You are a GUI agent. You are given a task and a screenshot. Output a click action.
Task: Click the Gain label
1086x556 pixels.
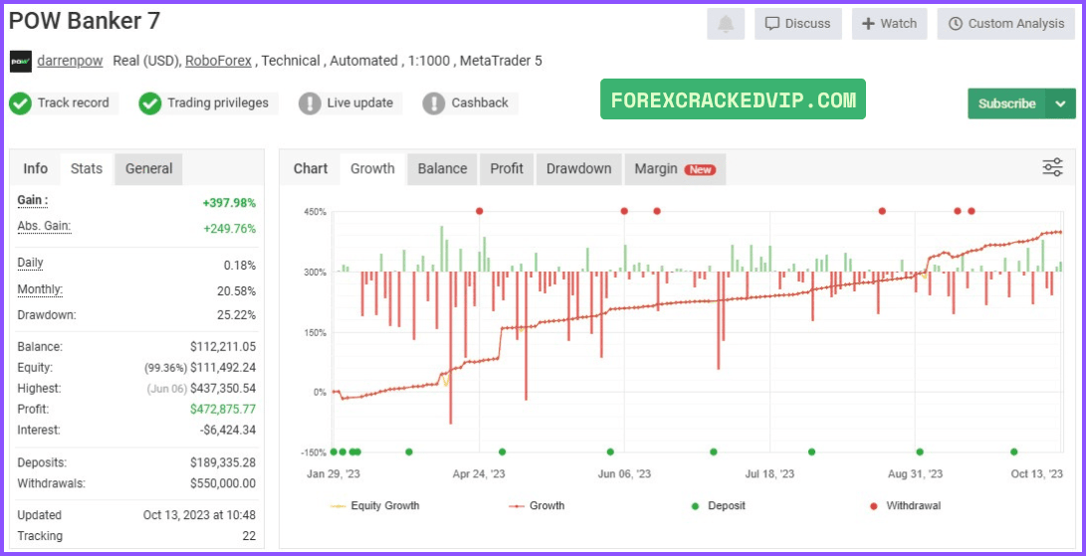[x=33, y=201]
